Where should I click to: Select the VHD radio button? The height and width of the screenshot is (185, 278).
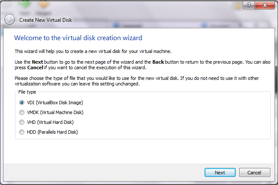tap(22, 122)
